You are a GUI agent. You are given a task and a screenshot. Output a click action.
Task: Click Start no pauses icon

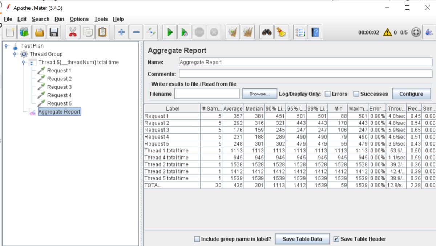[x=185, y=32]
